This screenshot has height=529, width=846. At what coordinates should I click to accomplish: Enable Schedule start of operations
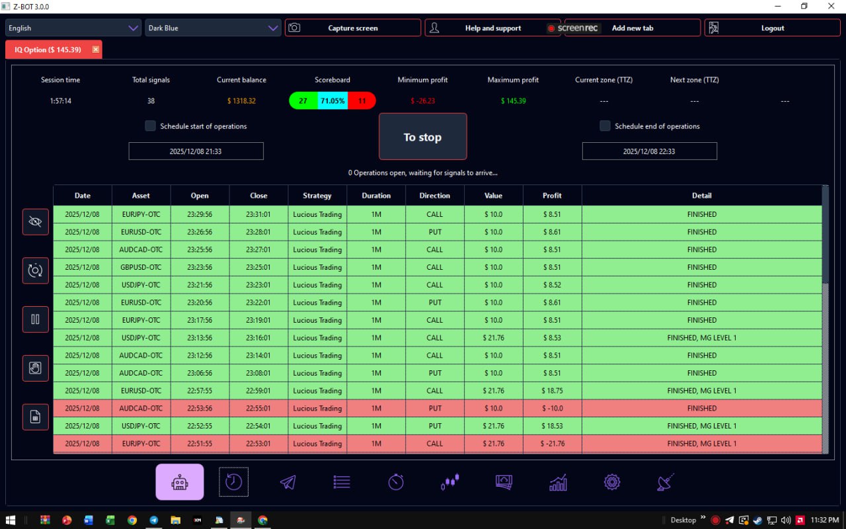[x=150, y=125]
